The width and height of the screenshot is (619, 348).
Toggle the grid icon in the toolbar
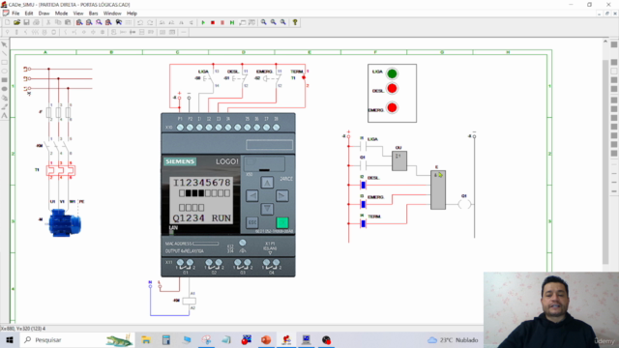pos(129,22)
